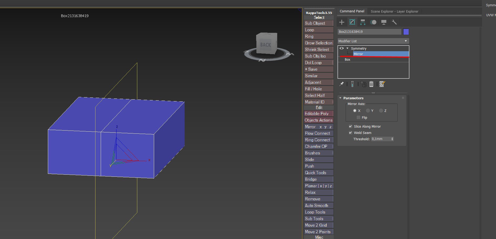Click the + Save button

pos(319,69)
